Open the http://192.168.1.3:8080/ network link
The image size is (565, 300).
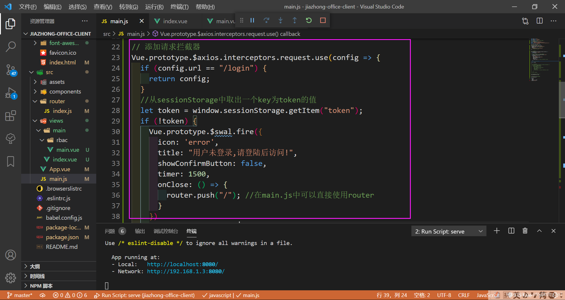click(x=186, y=271)
